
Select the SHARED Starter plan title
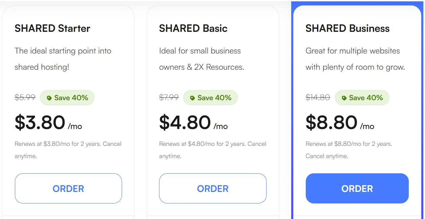click(x=52, y=28)
